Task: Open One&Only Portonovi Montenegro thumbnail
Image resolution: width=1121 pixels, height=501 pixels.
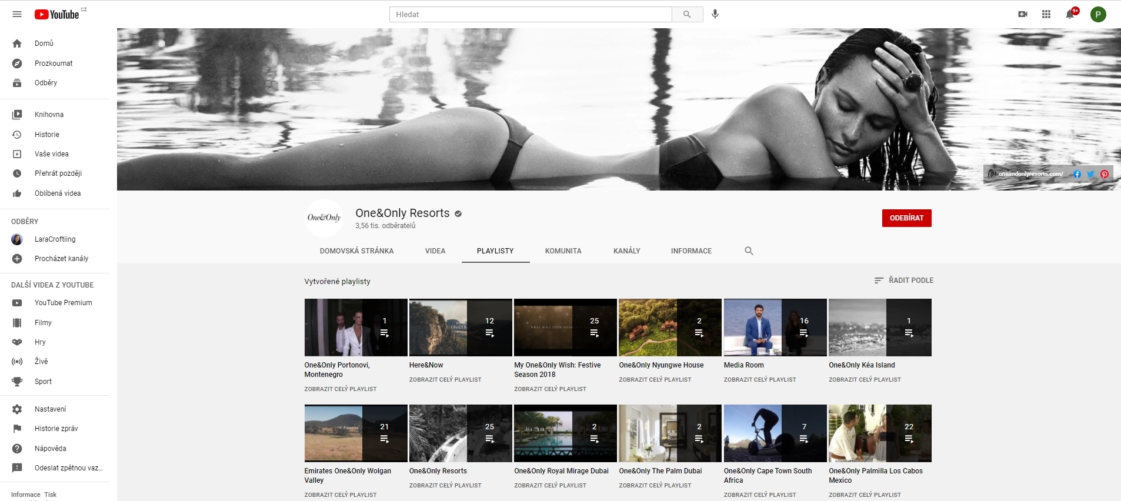Action: pos(356,328)
